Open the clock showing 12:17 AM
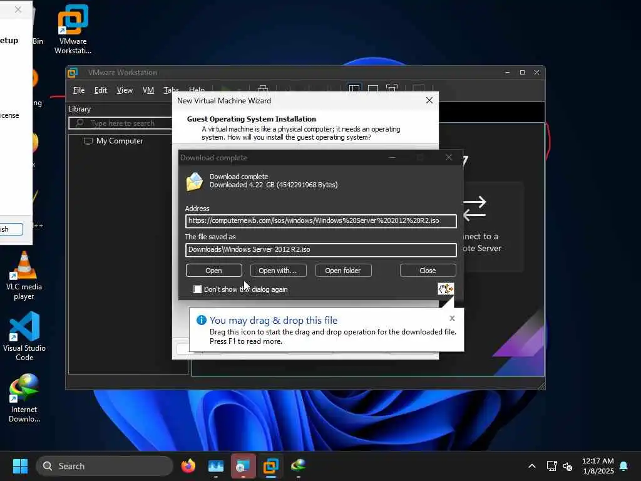 click(598, 466)
